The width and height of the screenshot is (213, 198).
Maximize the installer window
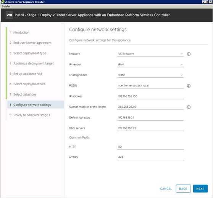(x=207, y=2)
